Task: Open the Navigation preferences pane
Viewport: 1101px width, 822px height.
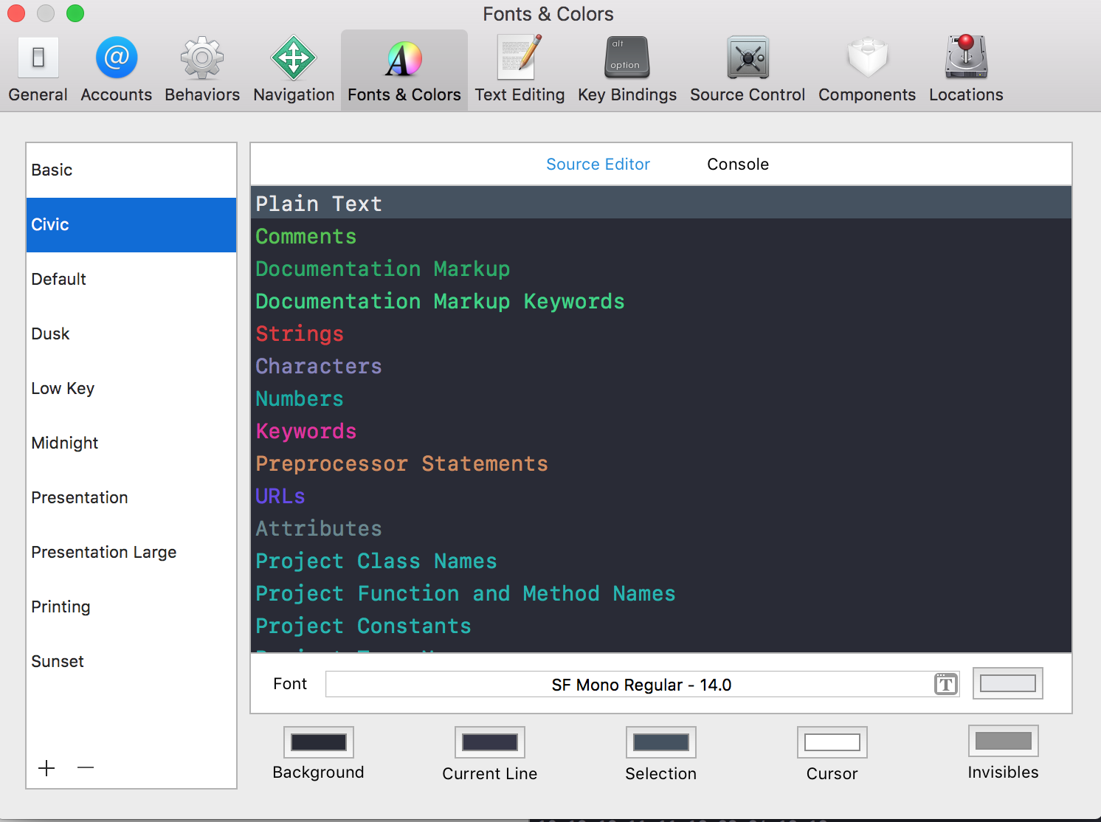Action: coord(294,70)
